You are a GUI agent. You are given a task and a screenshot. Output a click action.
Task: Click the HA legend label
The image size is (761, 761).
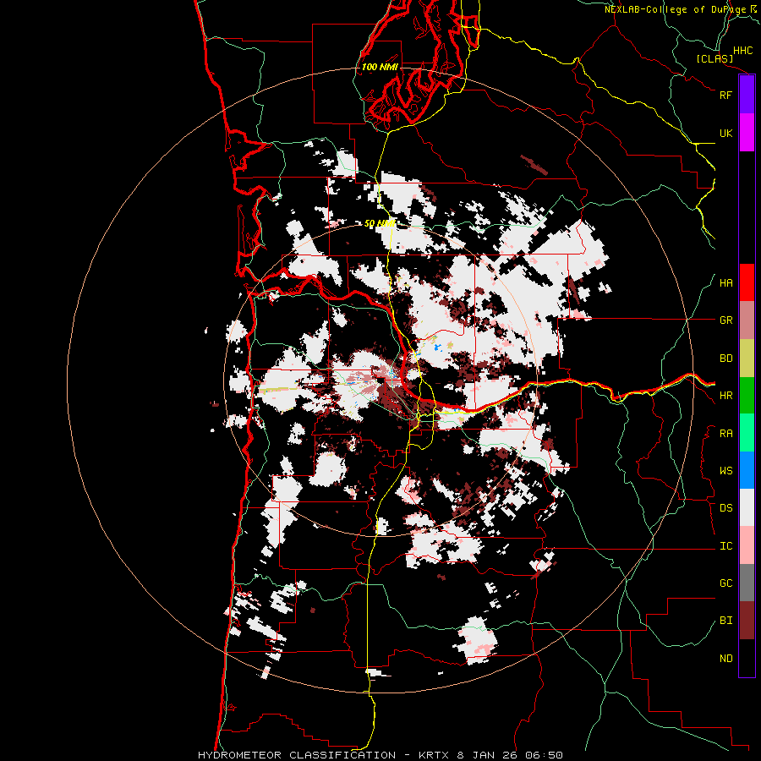(x=725, y=283)
